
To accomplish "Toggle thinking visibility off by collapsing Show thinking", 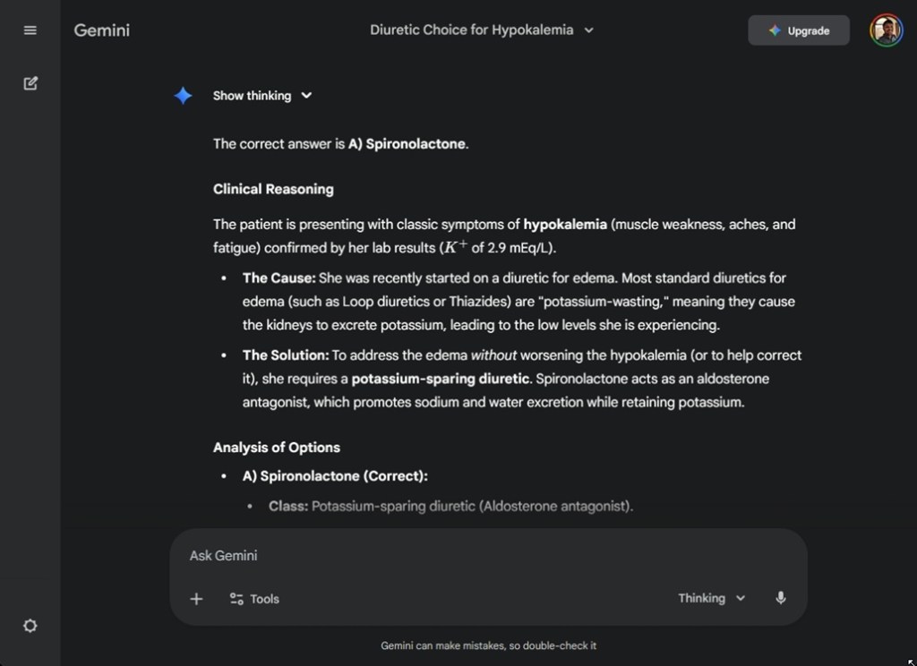I will [307, 95].
